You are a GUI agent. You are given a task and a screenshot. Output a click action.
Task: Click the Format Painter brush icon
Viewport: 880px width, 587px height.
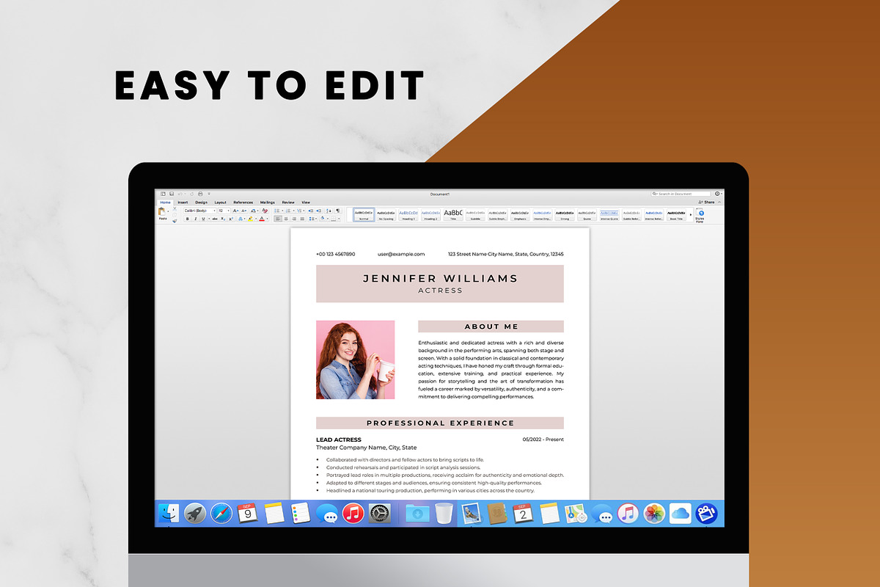175,221
